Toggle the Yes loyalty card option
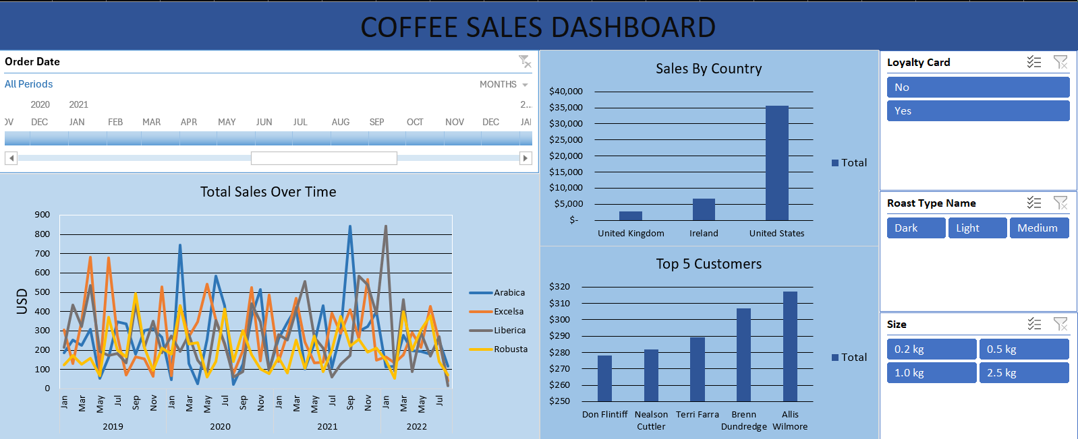 [977, 111]
